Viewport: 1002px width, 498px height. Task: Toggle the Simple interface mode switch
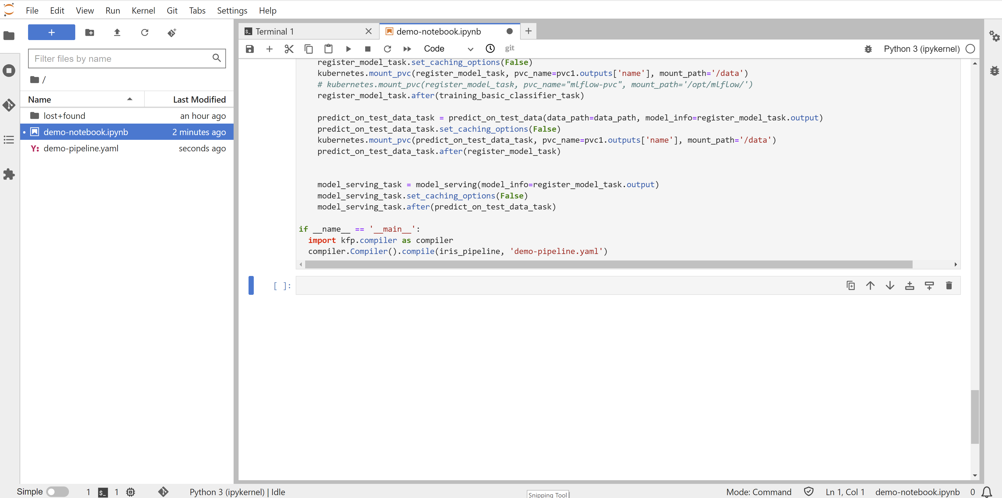[57, 492]
